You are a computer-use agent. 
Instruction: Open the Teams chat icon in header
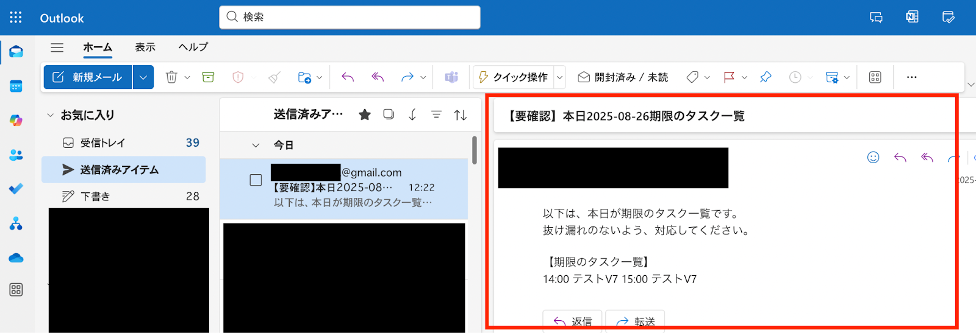pos(877,18)
